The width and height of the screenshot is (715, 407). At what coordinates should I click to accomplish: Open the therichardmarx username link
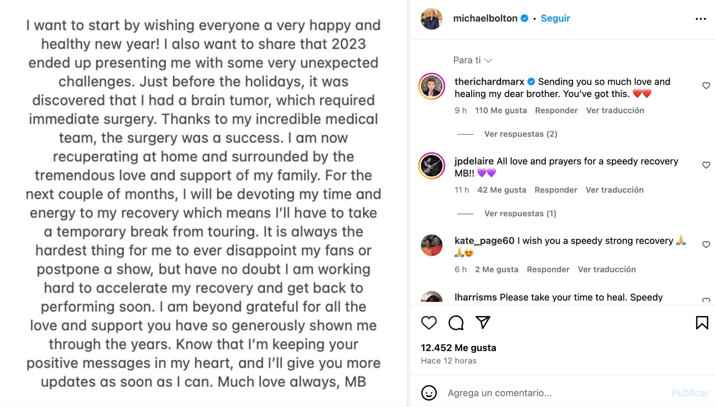[x=489, y=82]
